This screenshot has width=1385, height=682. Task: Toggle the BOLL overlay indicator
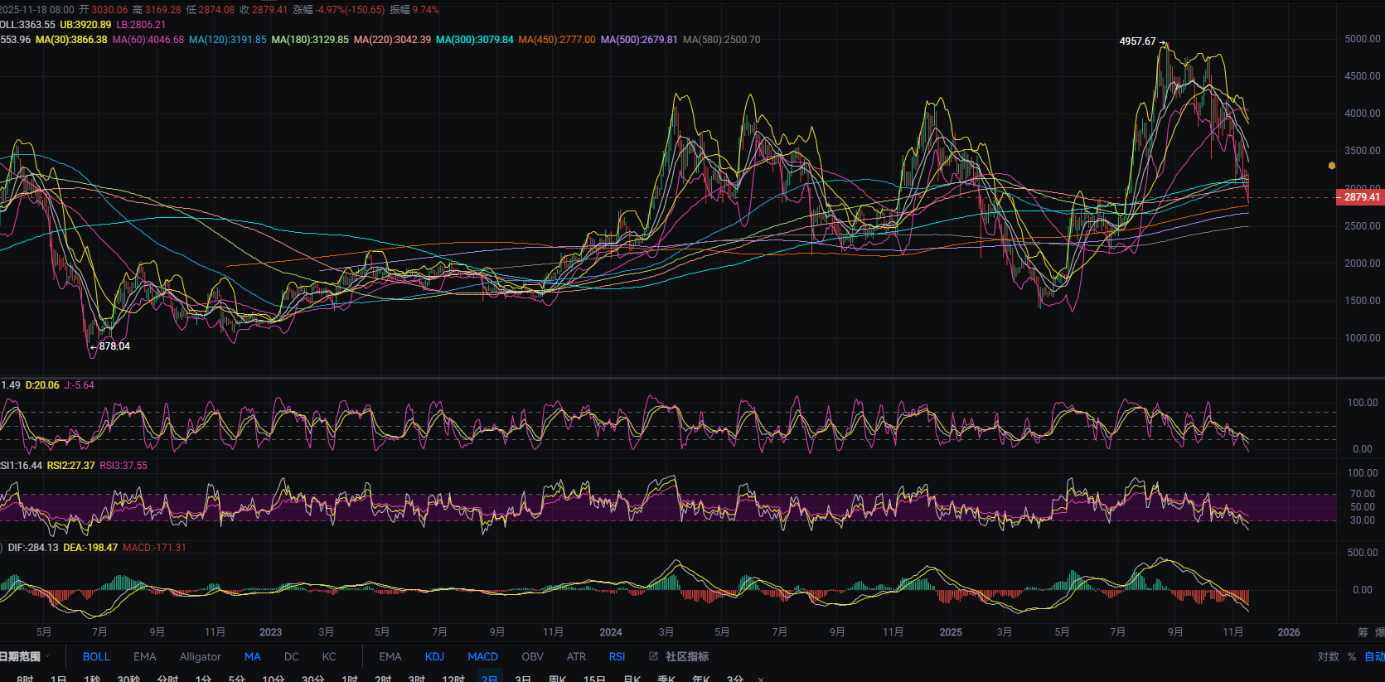coord(96,656)
